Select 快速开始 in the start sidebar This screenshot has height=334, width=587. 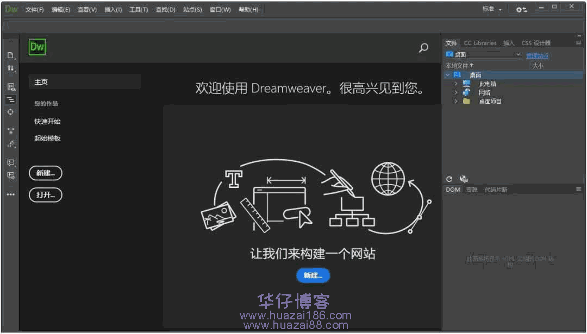pos(47,122)
